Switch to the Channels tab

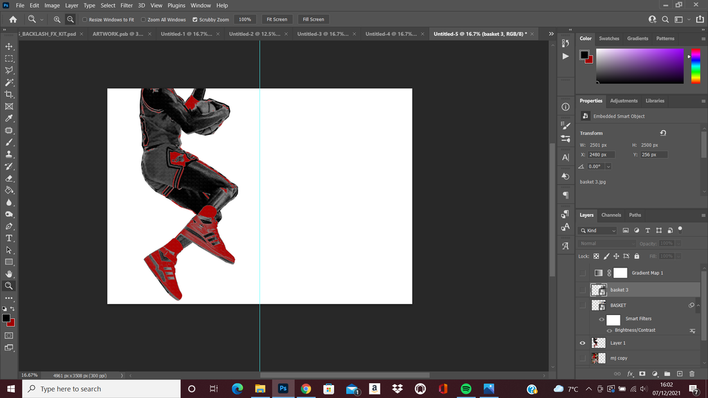pos(611,215)
